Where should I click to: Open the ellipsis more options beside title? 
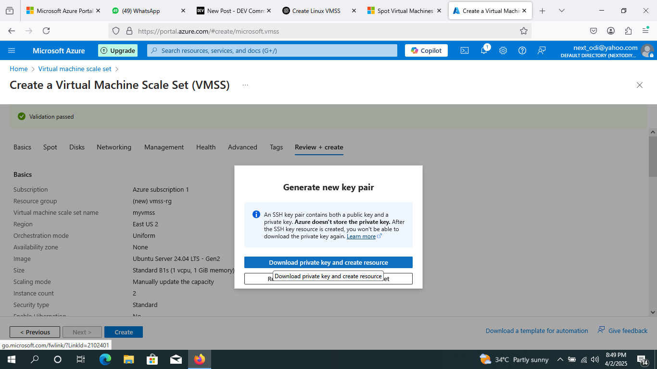(245, 85)
